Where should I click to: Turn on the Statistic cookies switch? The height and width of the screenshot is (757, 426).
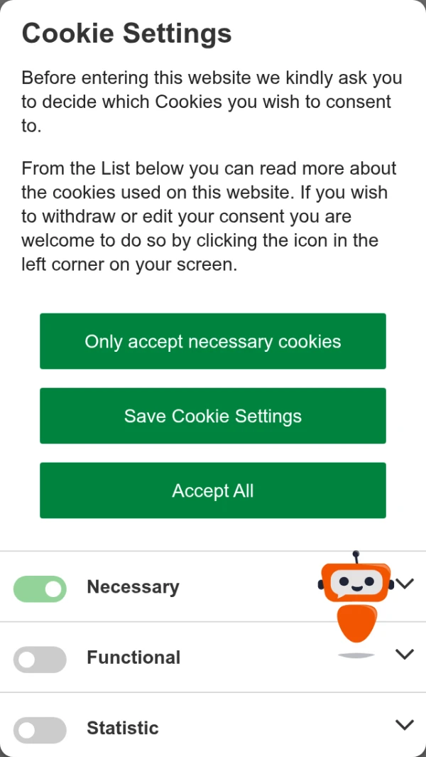click(40, 730)
